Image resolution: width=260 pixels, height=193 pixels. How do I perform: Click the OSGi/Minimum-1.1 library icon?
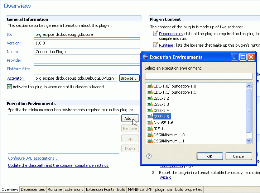[150, 141]
